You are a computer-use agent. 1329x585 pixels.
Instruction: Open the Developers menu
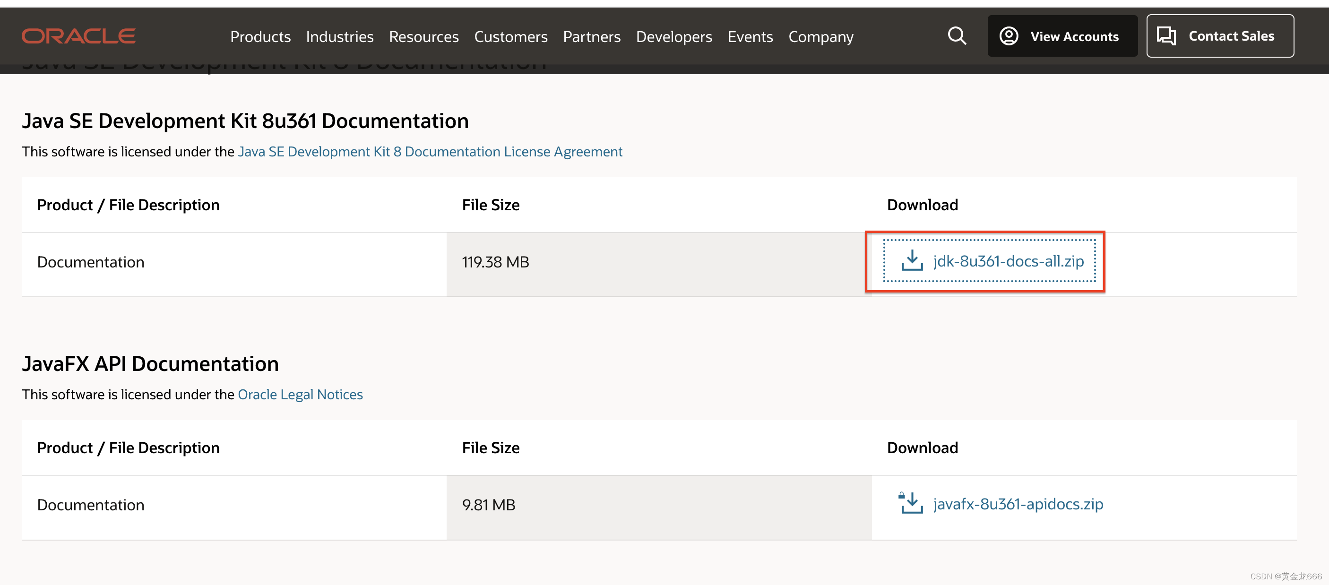coord(674,37)
